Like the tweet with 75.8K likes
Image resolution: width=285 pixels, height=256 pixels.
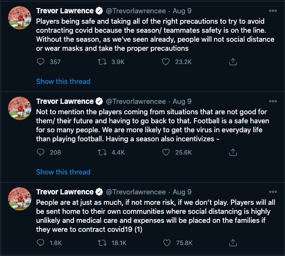pyautogui.click(x=166, y=243)
